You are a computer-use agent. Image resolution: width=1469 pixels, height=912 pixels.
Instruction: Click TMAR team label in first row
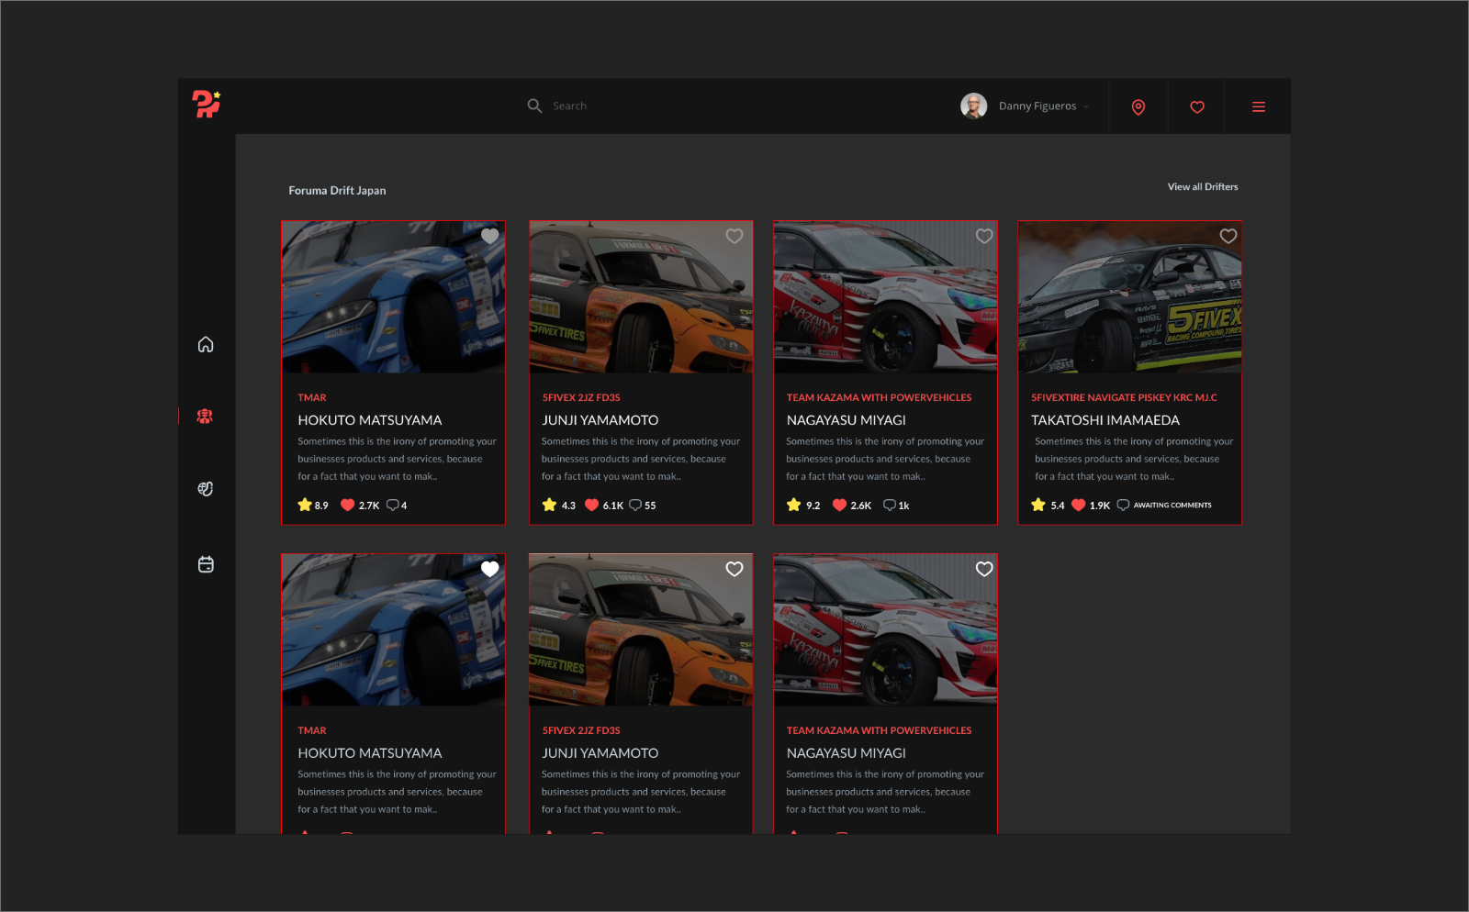(x=312, y=397)
